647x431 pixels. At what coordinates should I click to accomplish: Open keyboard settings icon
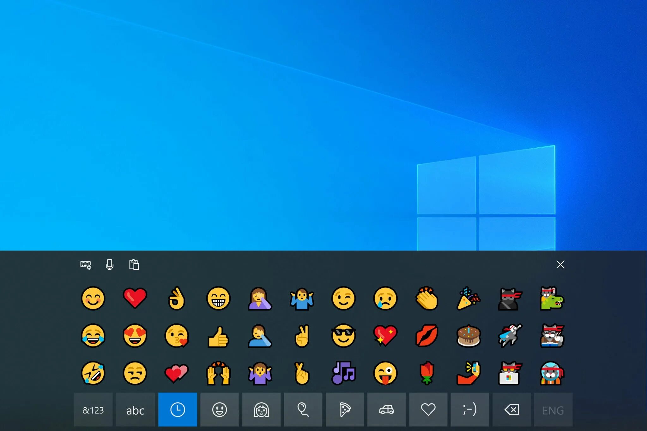86,265
